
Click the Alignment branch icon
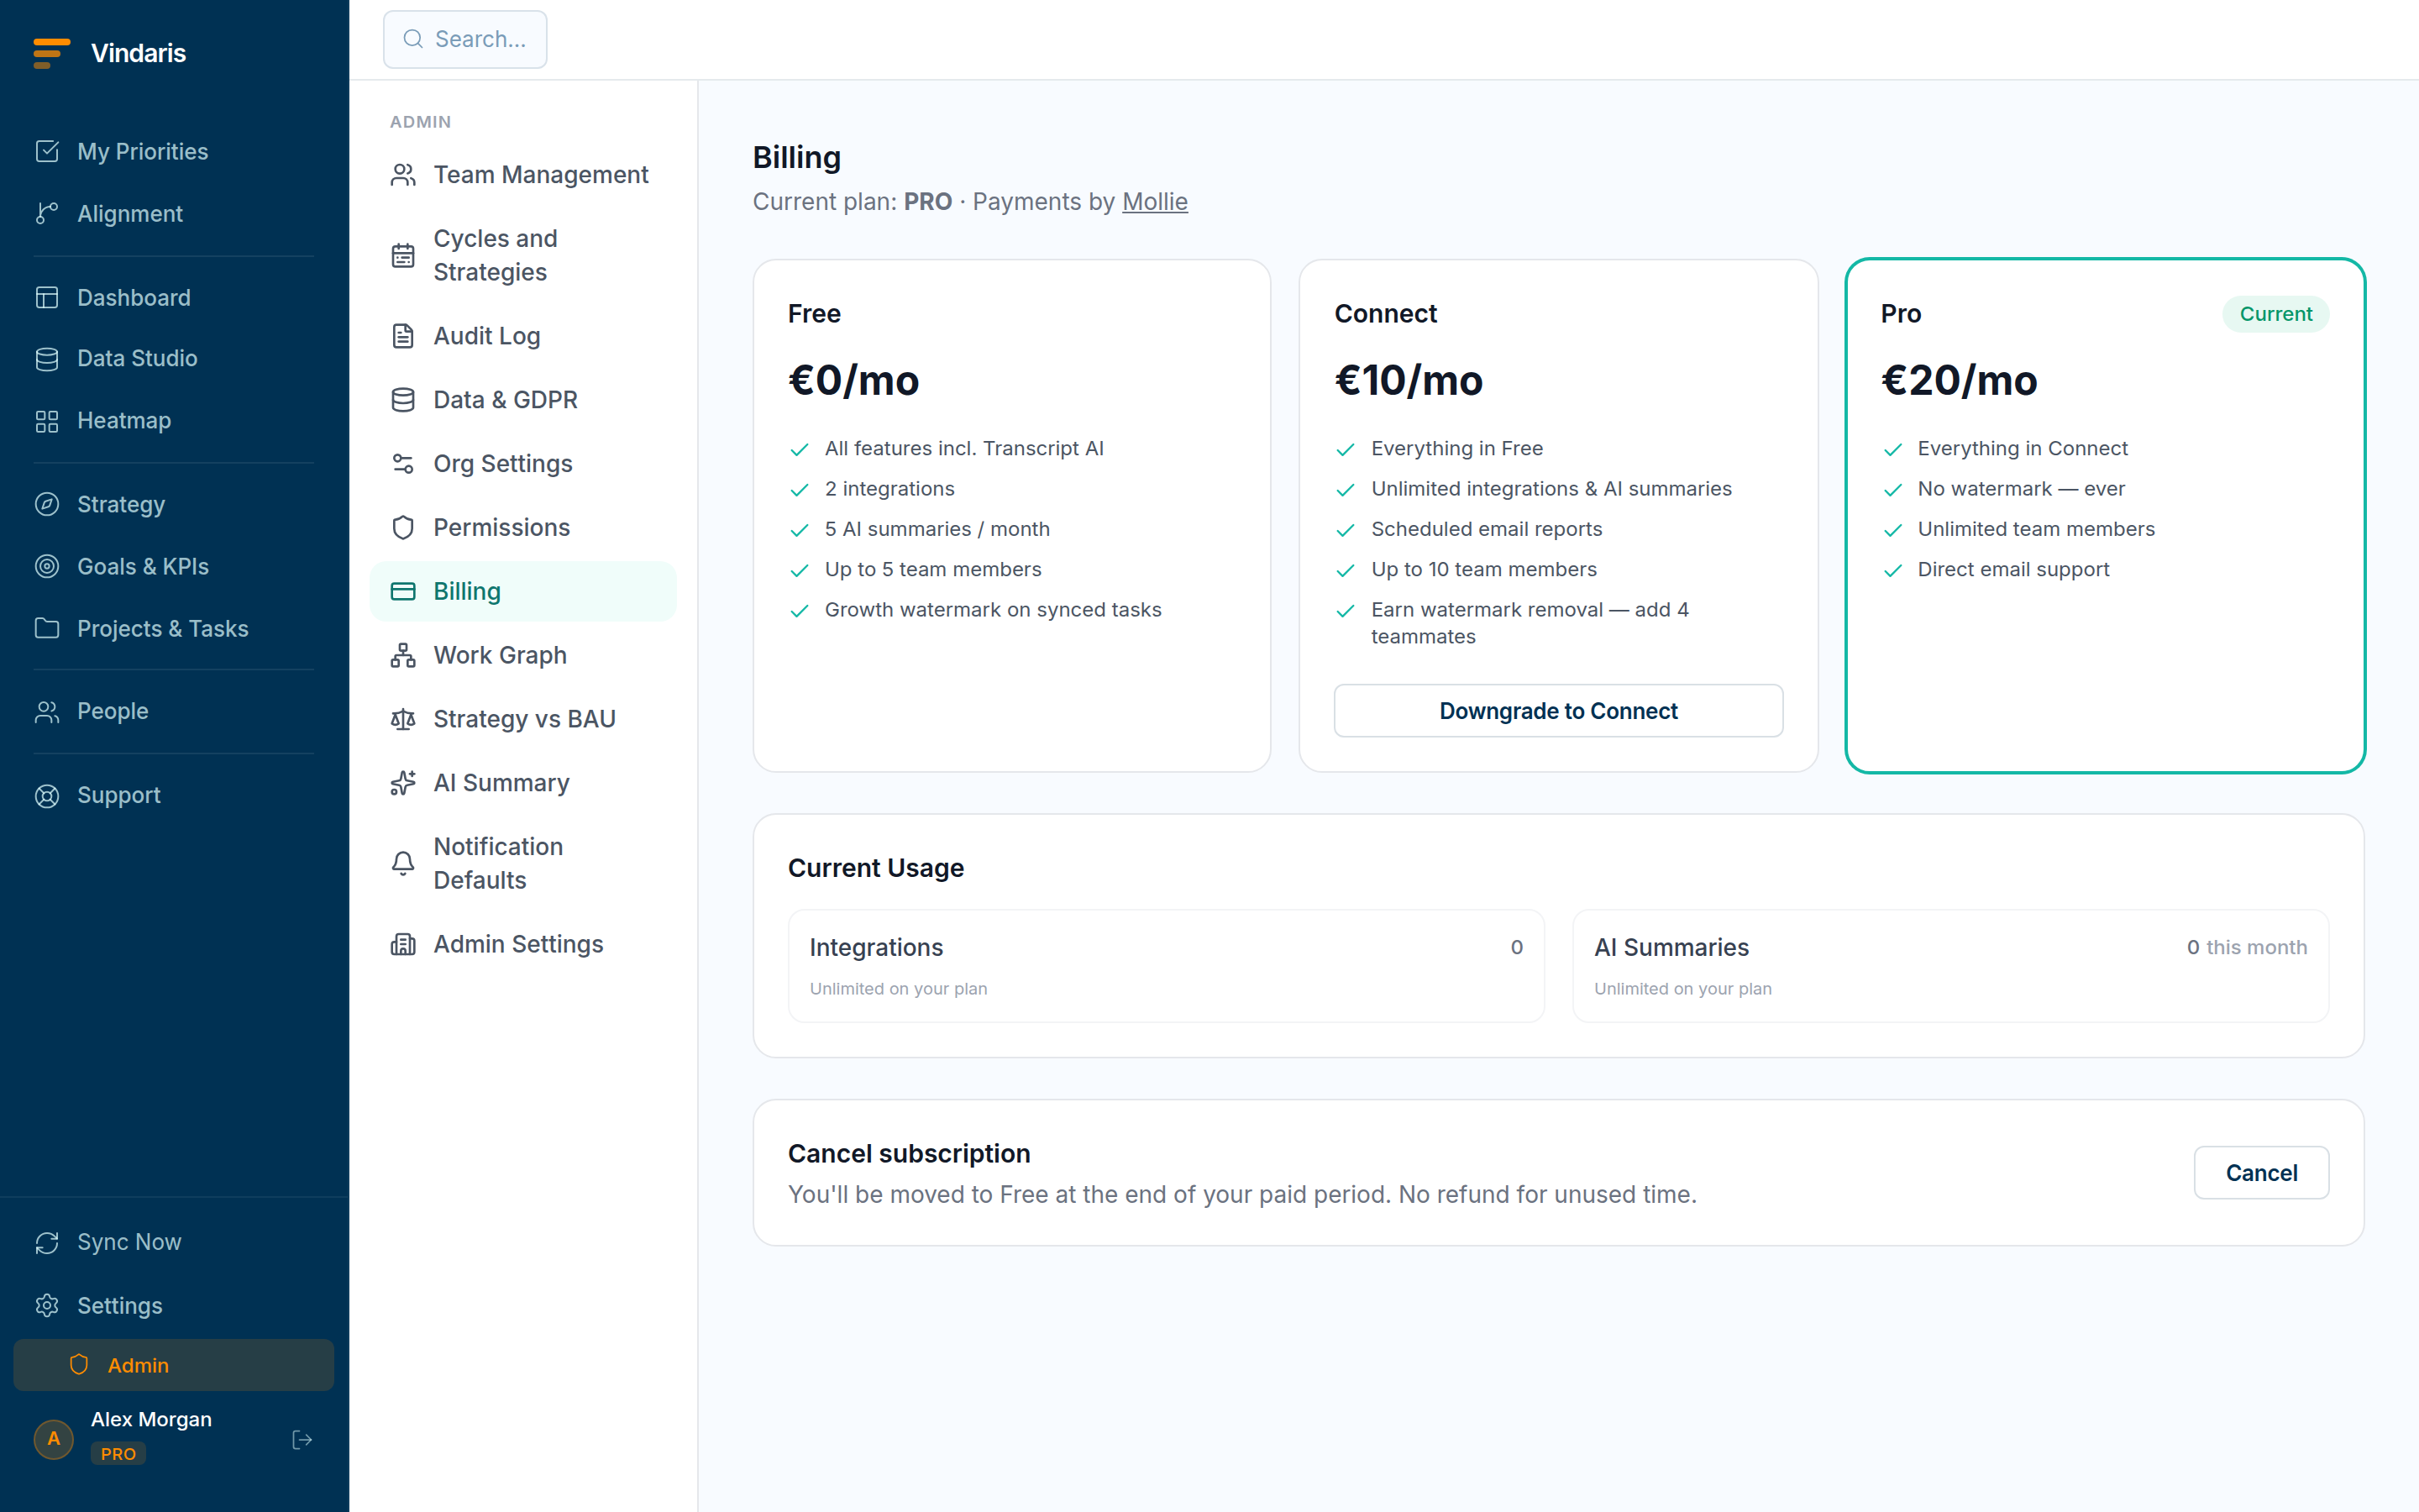point(47,213)
